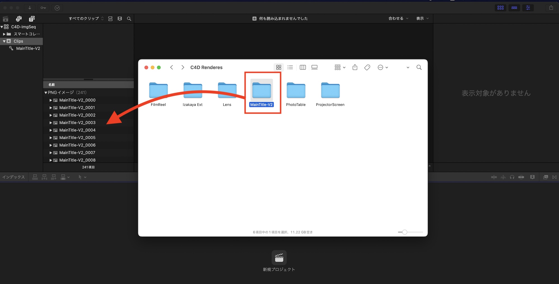This screenshot has height=284, width=559.
Task: Open the 合わせる zoom menu
Action: pos(398,19)
